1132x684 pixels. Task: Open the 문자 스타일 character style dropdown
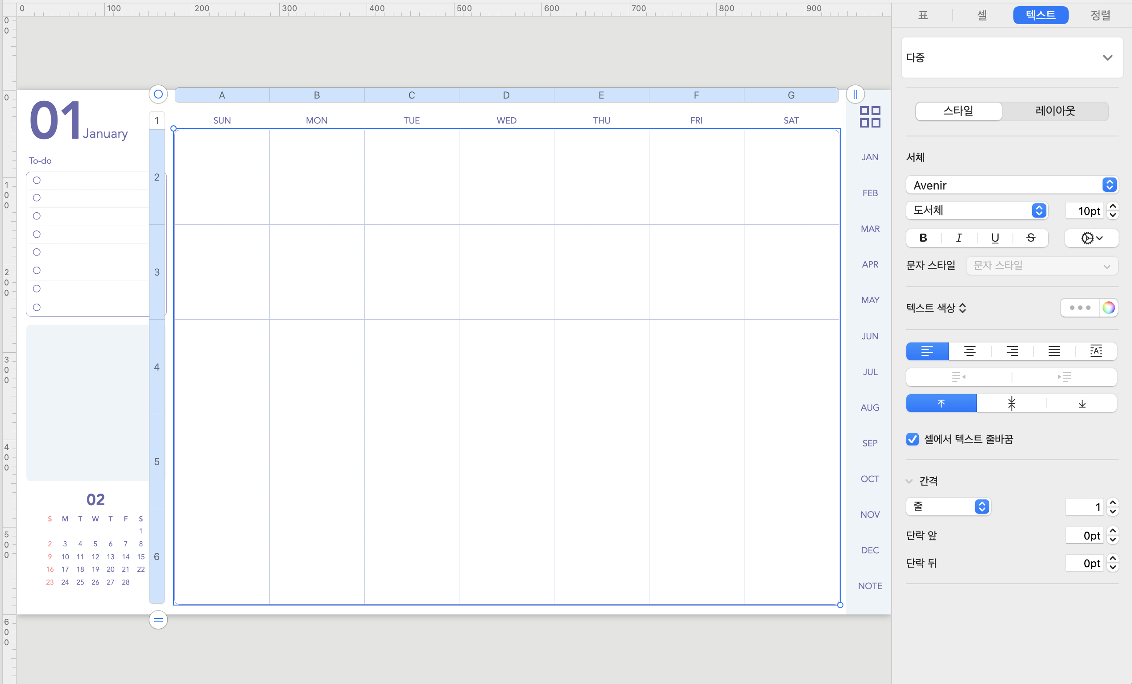tap(1041, 265)
